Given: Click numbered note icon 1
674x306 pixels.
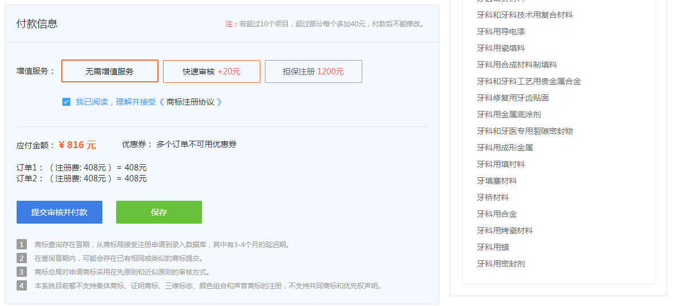Looking at the screenshot, I should pos(22,245).
